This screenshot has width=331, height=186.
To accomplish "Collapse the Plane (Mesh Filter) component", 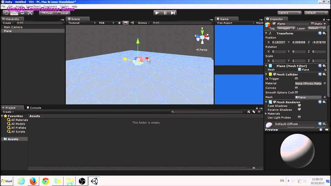I will click(x=266, y=66).
